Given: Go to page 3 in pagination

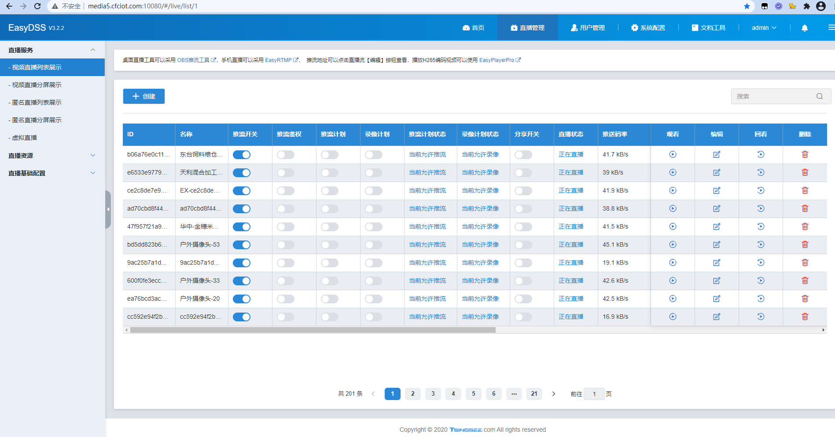Looking at the screenshot, I should pos(433,394).
